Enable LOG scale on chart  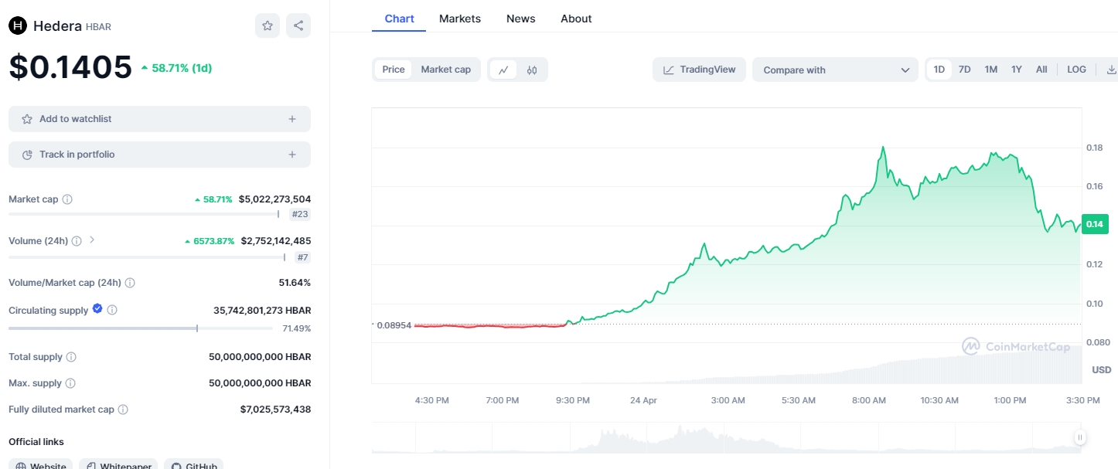(1076, 70)
